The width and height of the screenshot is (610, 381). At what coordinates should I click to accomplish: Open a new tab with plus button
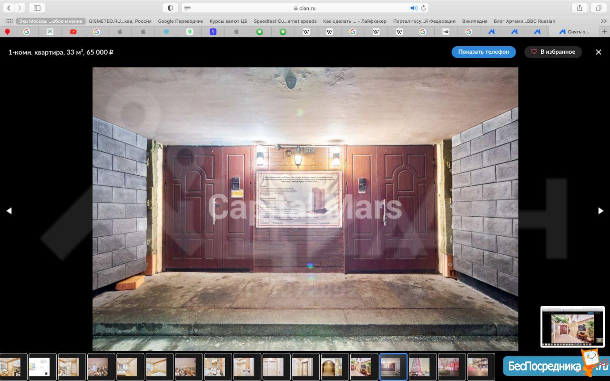pyautogui.click(x=605, y=32)
